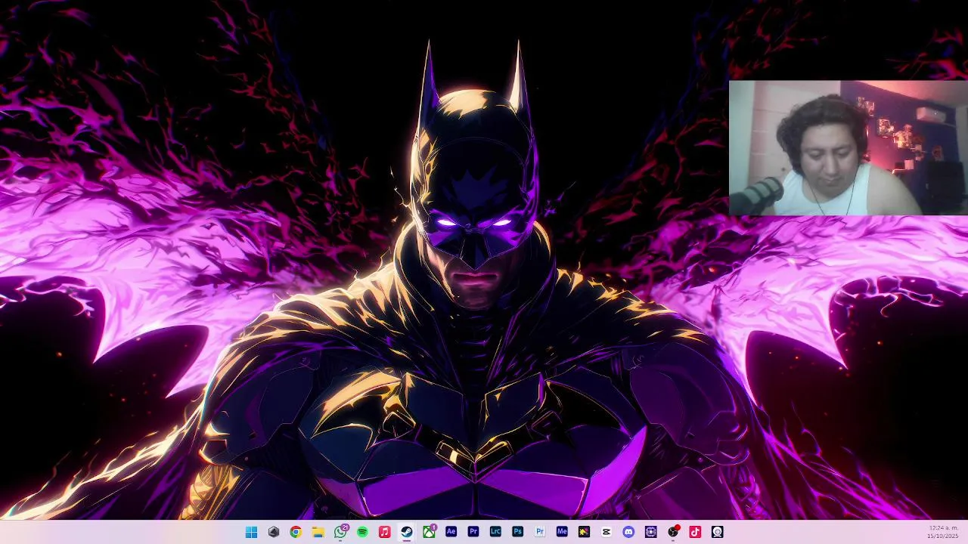
Task: Launch Google Chrome from the taskbar
Action: tap(296, 532)
